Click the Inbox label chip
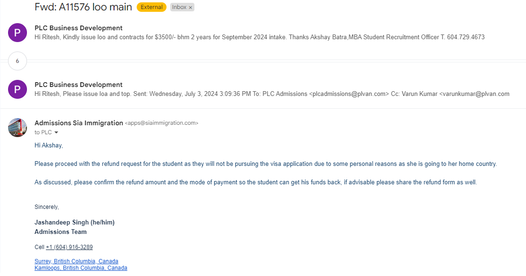 [x=179, y=7]
